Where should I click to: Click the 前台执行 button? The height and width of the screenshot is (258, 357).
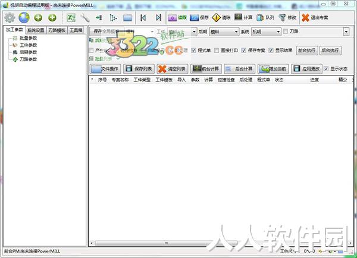tap(306, 51)
